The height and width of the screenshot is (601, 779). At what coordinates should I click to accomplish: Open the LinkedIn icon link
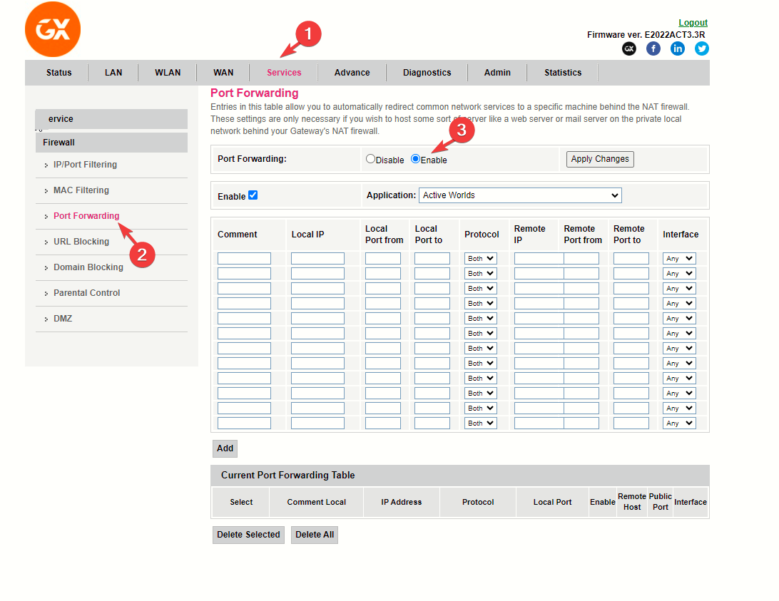tap(678, 48)
